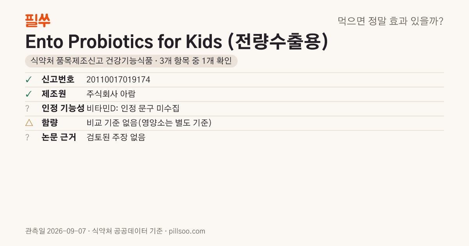Image resolution: width=469 pixels, height=246 pixels.
Task: Click the orange triangle icon beside 함량
Action: 29,123
